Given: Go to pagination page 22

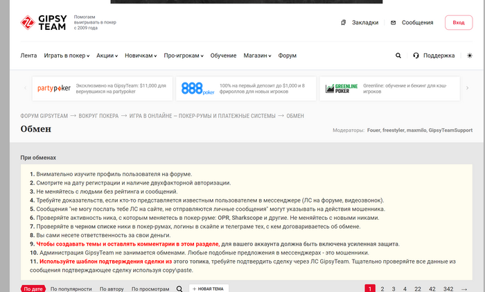Looking at the screenshot, I should [418, 289].
